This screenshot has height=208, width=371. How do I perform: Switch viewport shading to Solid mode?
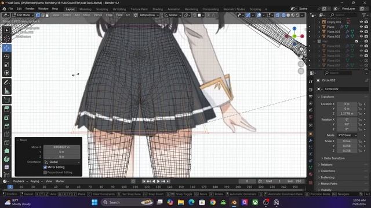click(288, 15)
